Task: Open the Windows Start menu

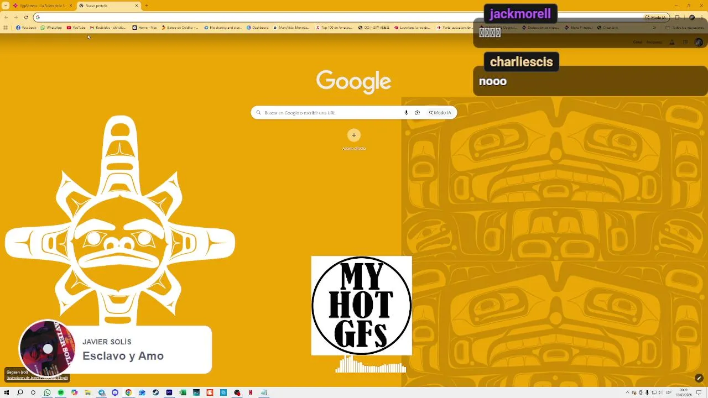Action: tap(6, 392)
